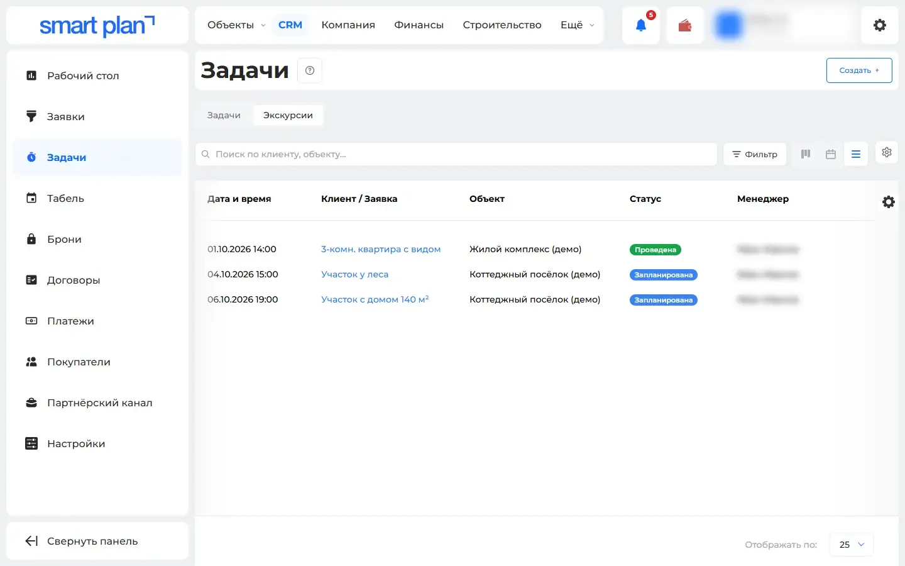Click the green Проведена status badge

(655, 250)
